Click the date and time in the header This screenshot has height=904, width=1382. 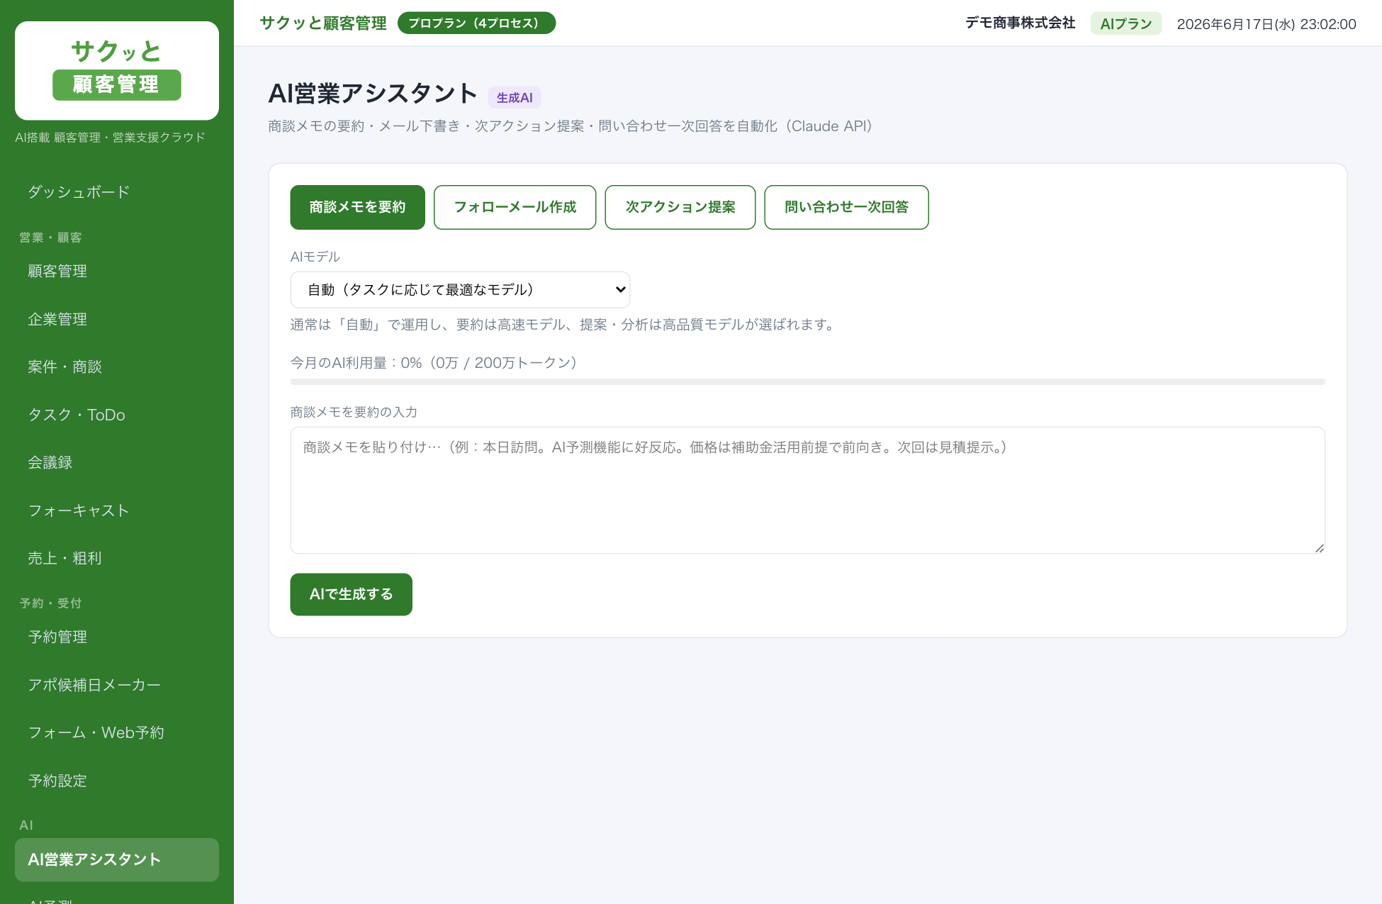1266,24
